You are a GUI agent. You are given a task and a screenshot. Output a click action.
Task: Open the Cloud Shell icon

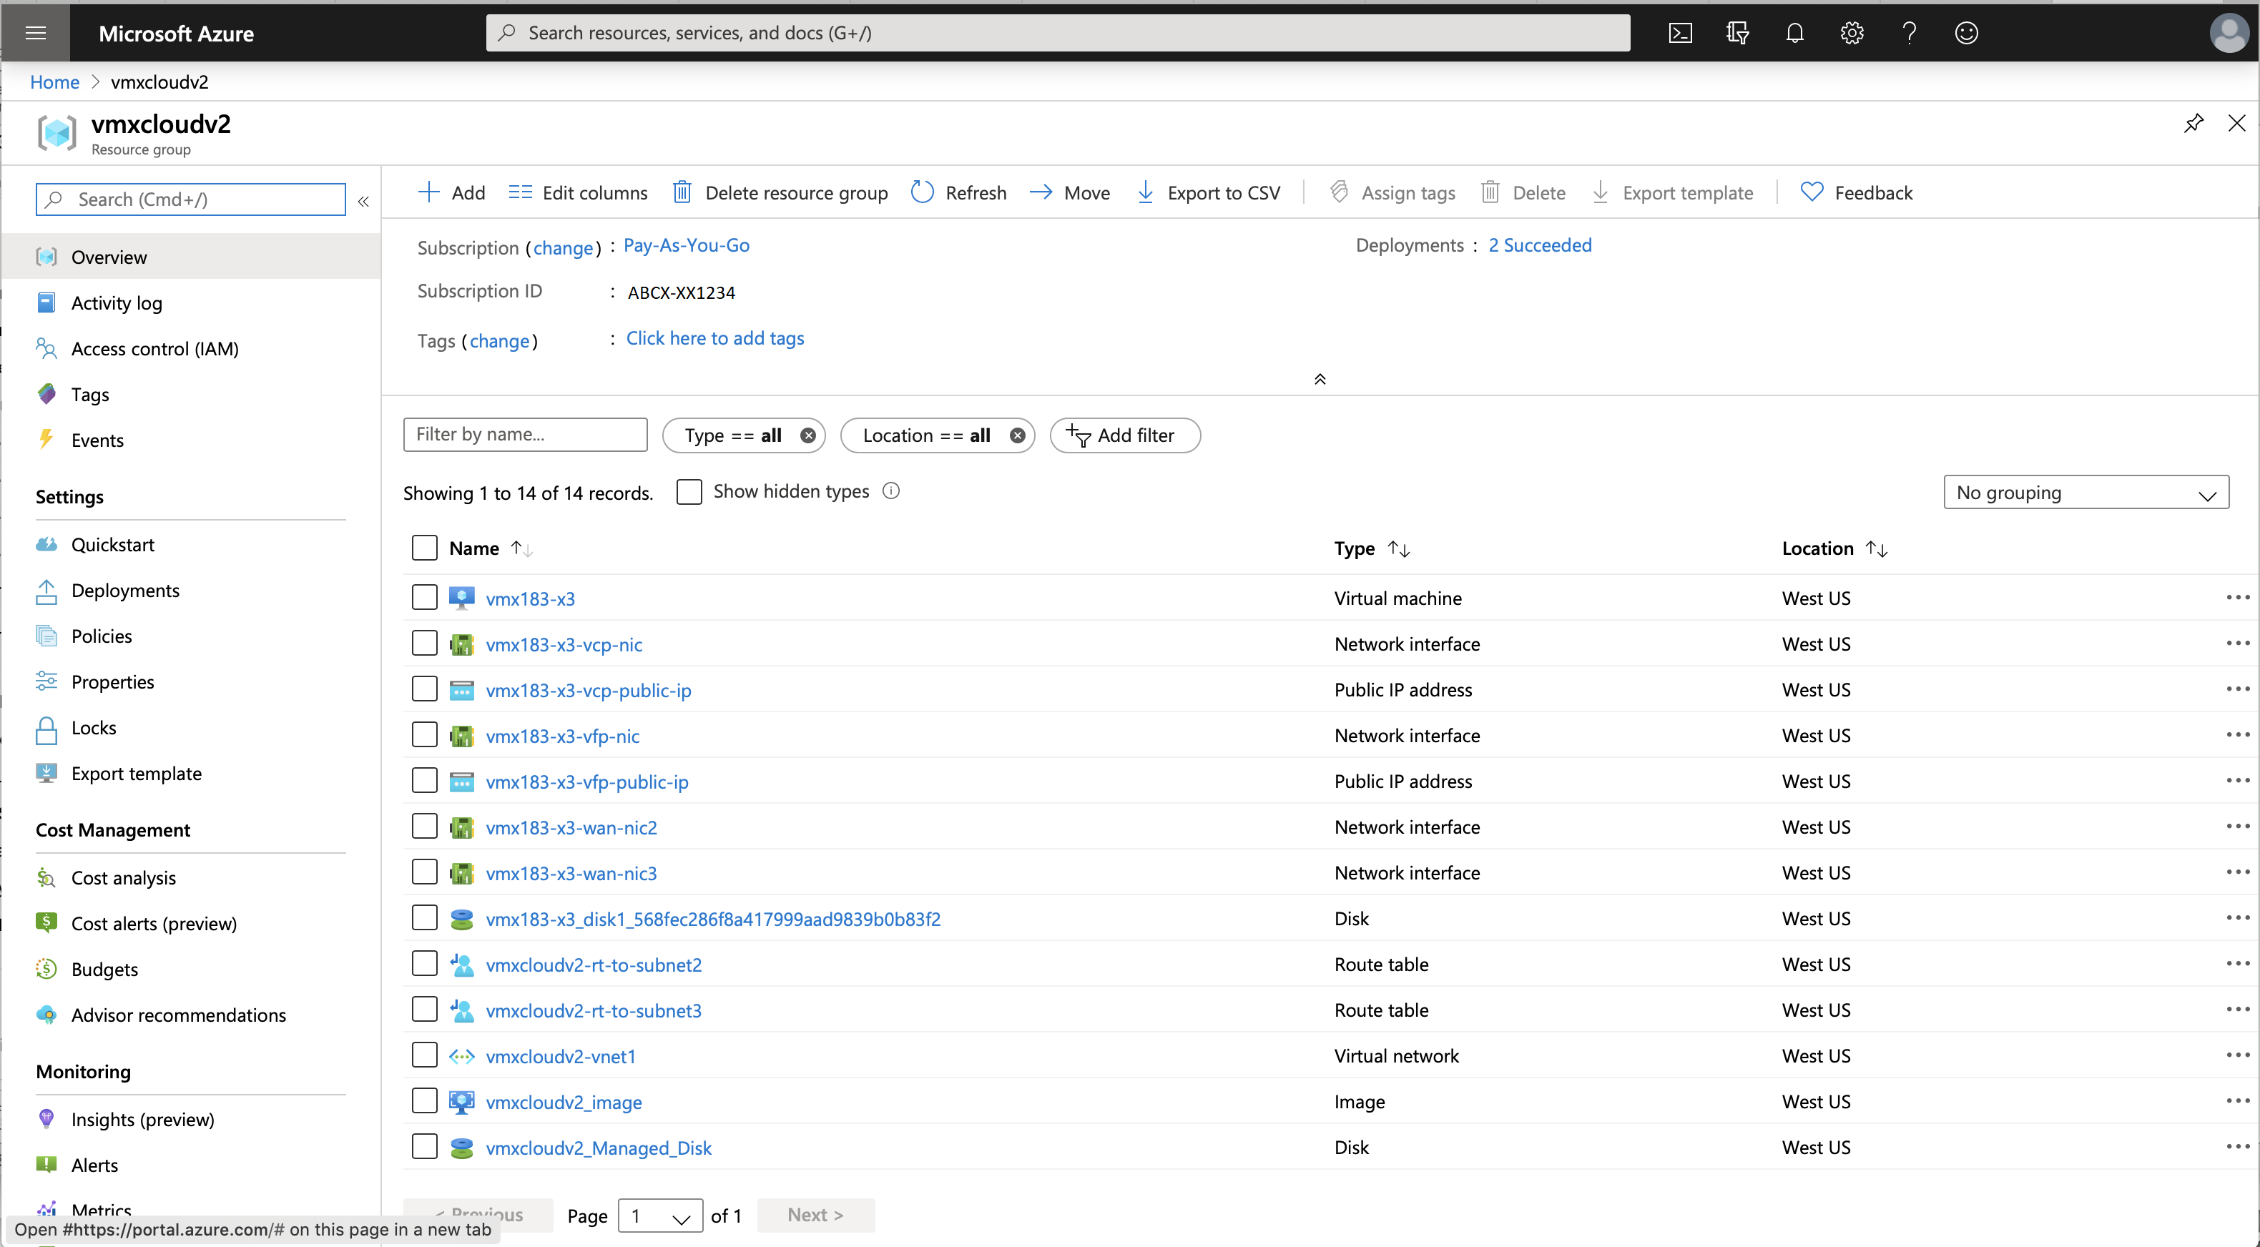click(1679, 34)
